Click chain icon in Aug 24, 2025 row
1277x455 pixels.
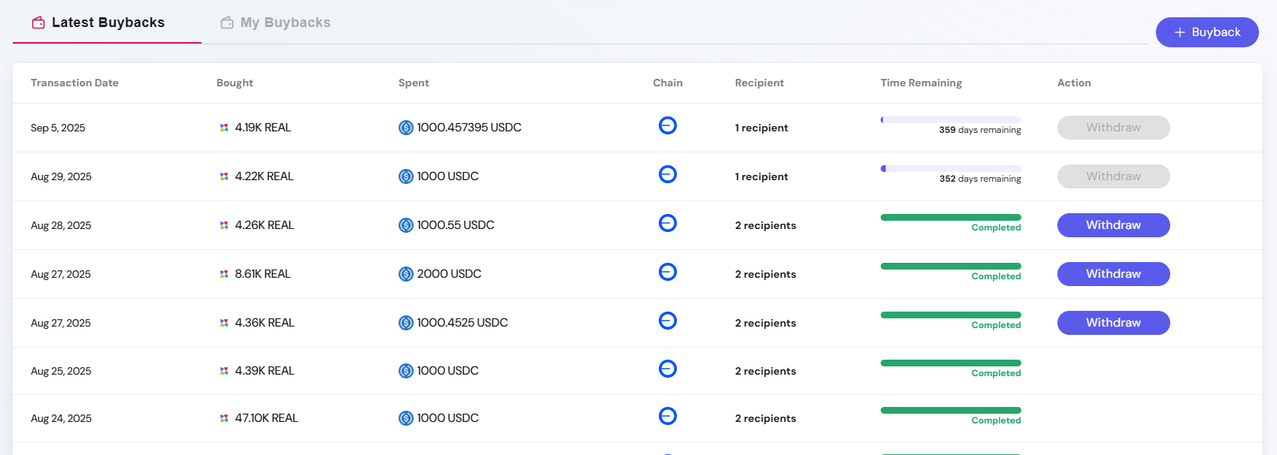(x=667, y=416)
